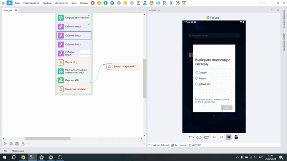Open the Редактирование menu

tap(31, 3)
